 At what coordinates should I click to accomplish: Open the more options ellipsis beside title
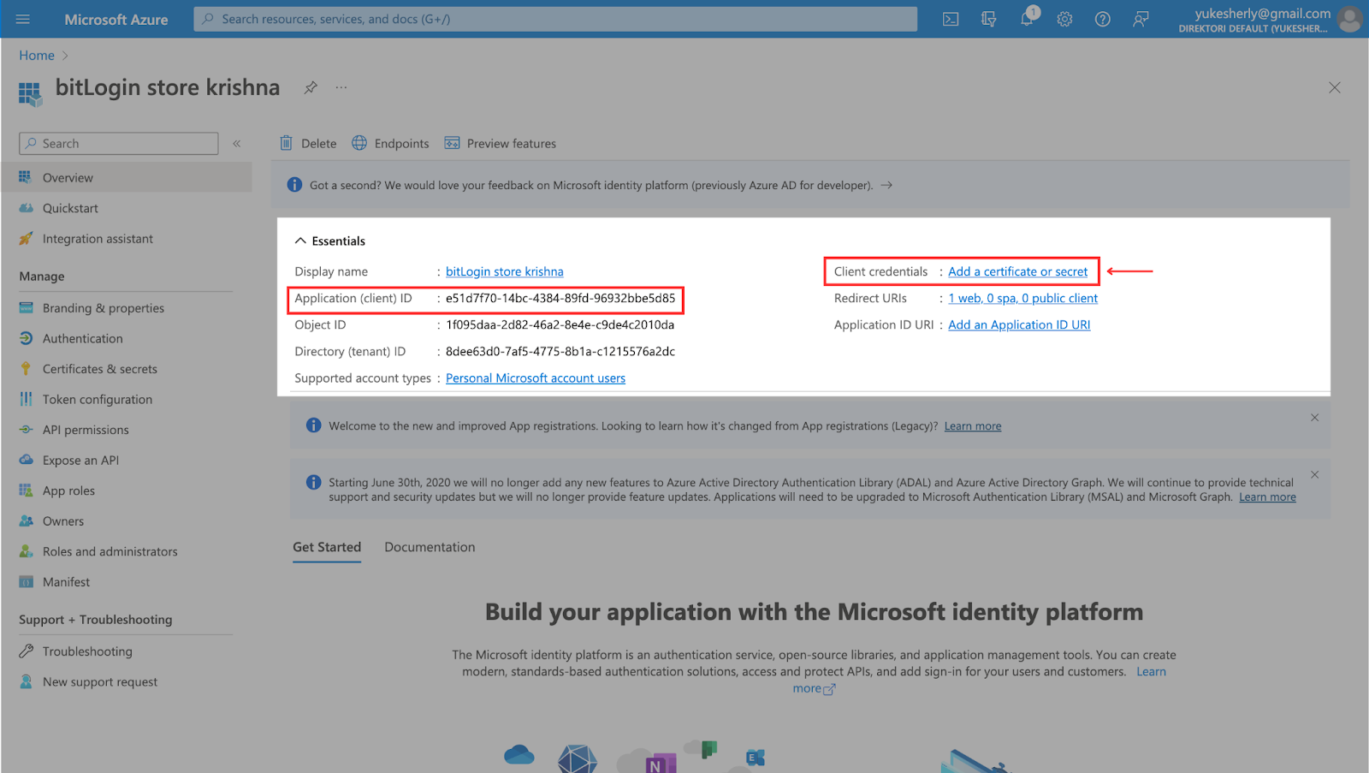tap(341, 87)
